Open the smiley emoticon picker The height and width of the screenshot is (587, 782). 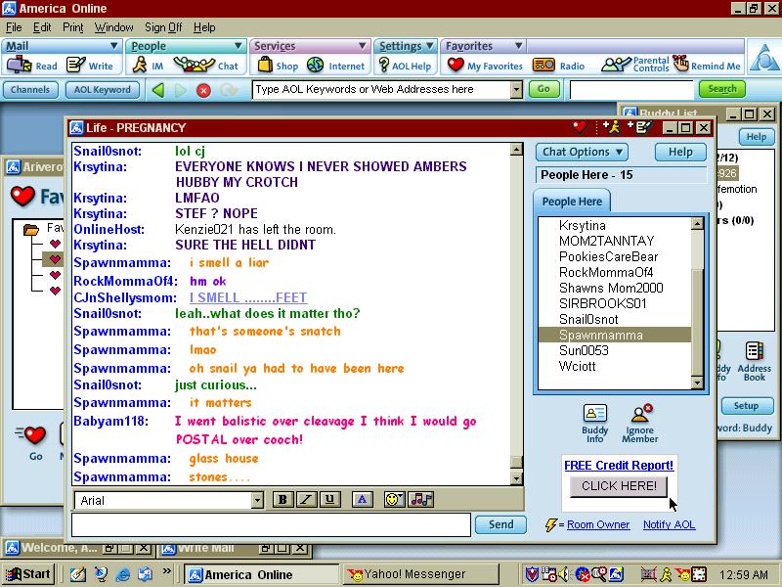394,499
